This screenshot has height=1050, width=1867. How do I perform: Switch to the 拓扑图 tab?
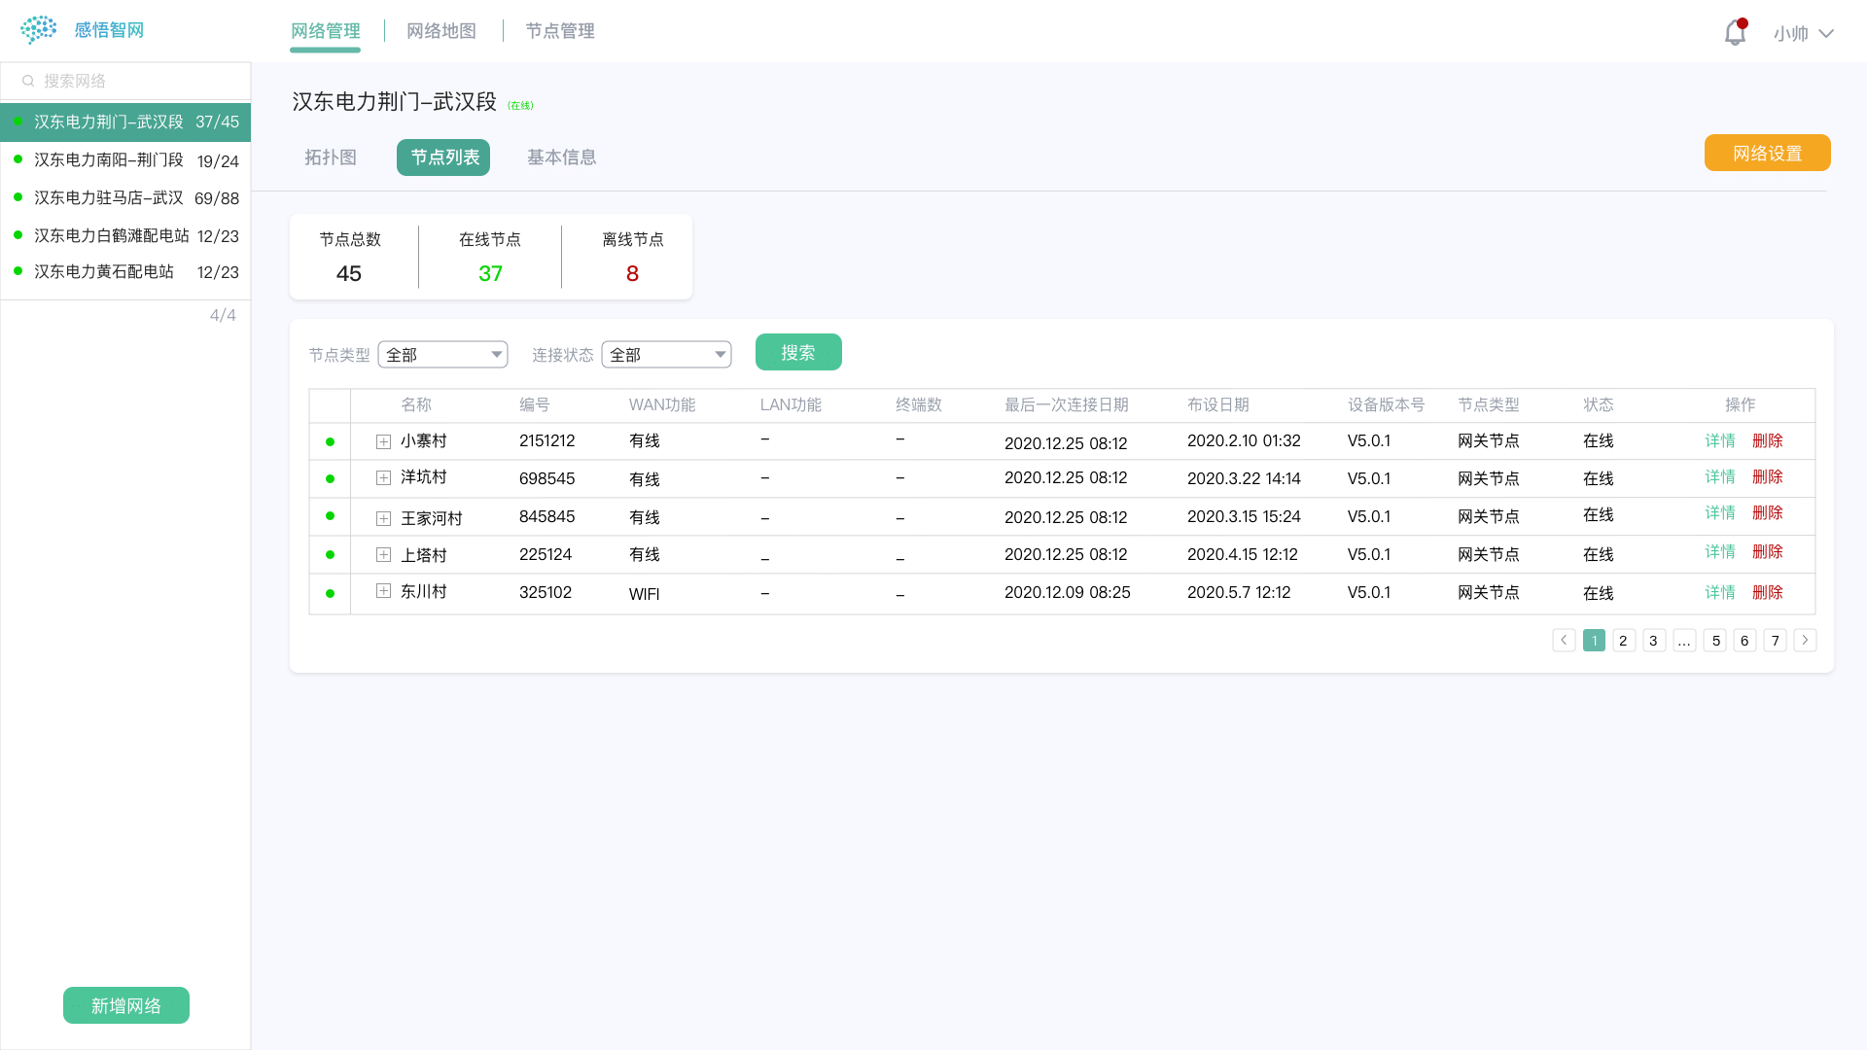[331, 157]
